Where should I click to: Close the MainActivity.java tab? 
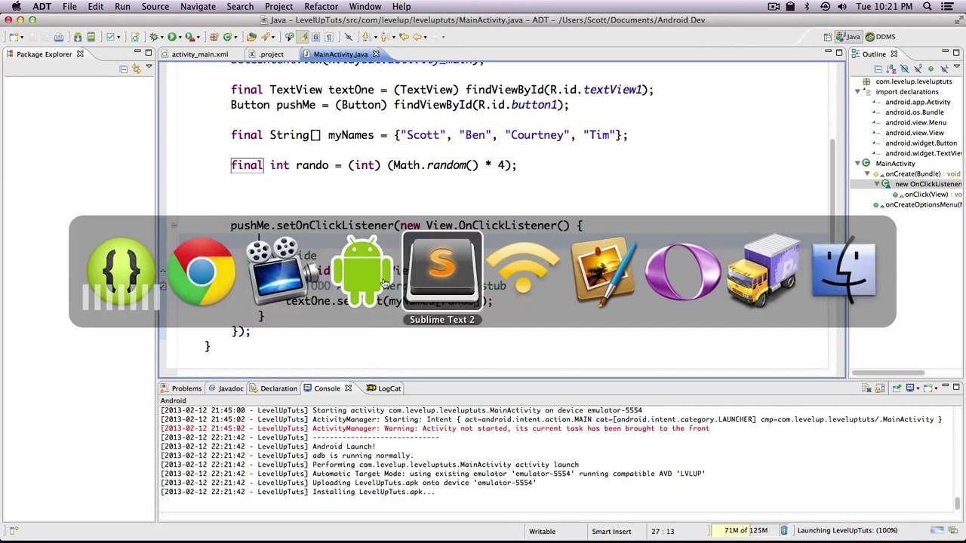coord(375,54)
